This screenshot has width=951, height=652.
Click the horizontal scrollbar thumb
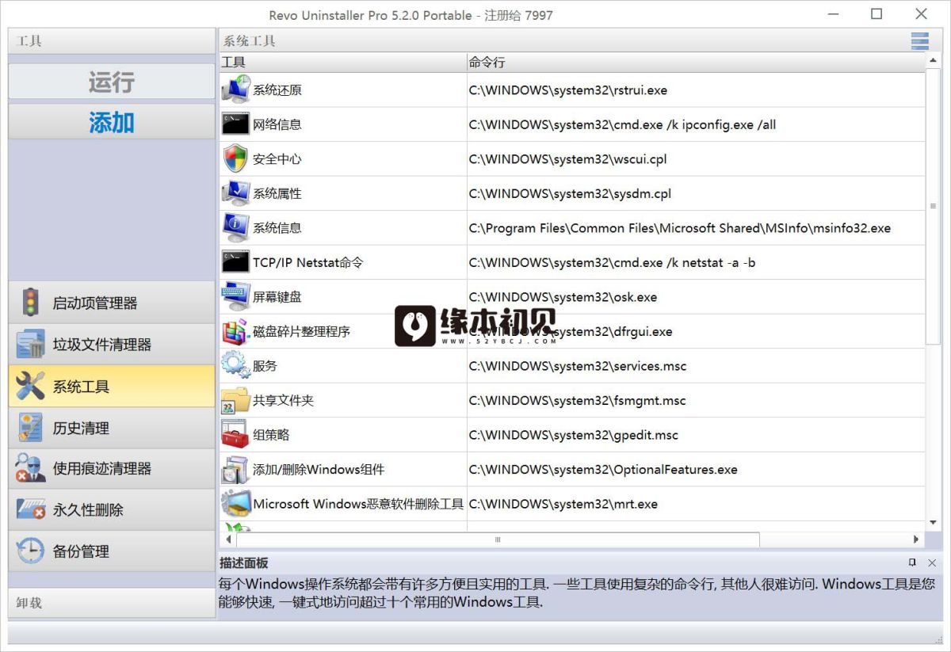pyautogui.click(x=498, y=540)
